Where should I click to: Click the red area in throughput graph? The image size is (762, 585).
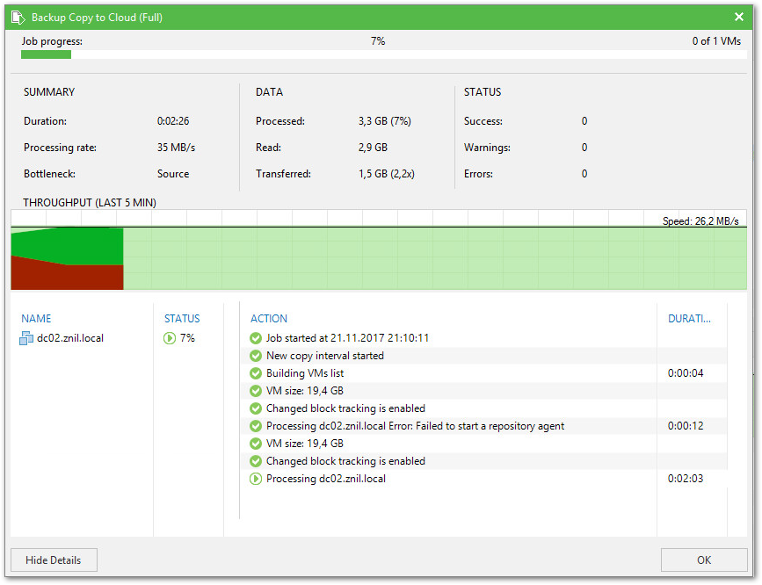[x=66, y=277]
